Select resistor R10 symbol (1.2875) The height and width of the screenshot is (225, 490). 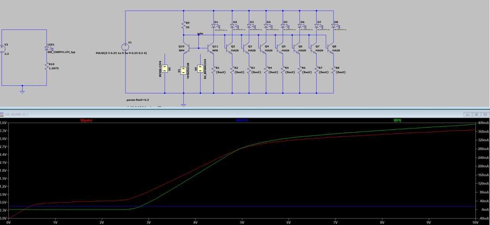point(47,66)
